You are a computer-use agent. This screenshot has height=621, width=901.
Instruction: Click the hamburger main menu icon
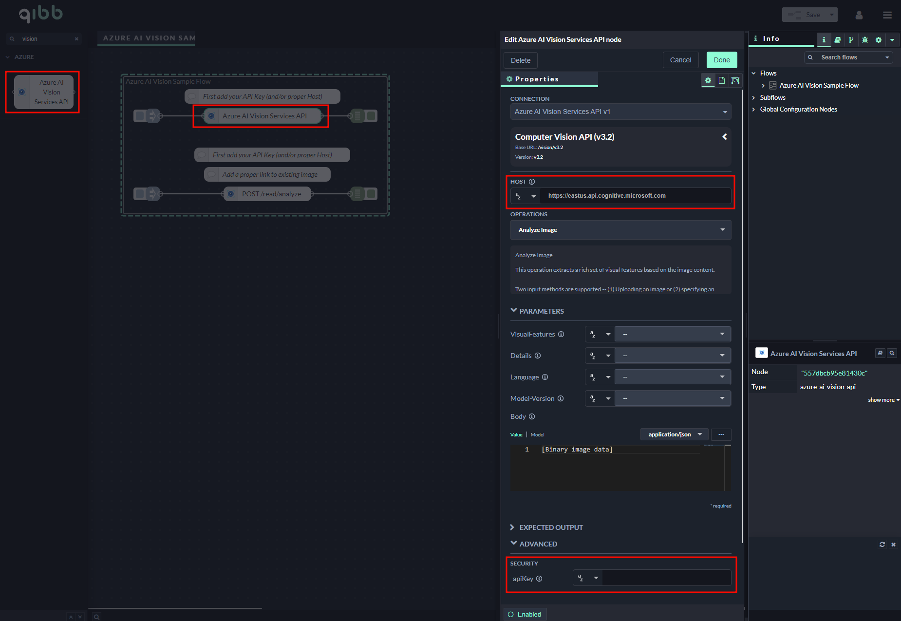click(887, 15)
